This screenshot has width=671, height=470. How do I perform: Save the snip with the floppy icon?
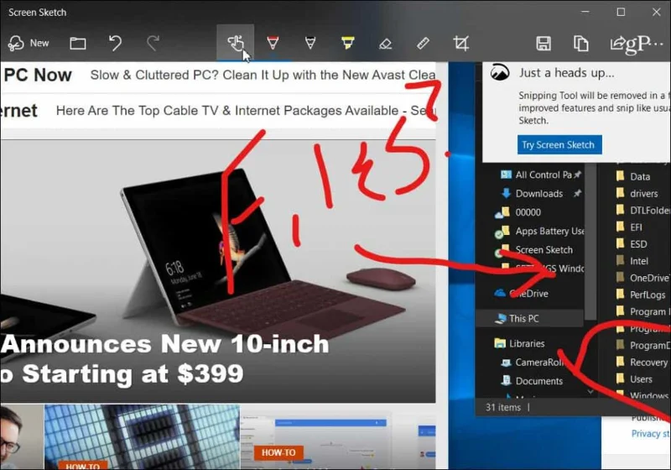[x=544, y=44]
